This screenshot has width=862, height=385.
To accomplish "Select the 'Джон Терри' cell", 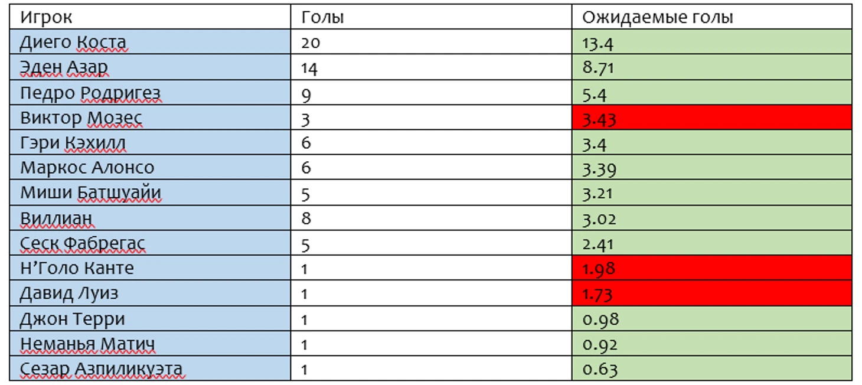I will pyautogui.click(x=149, y=319).
